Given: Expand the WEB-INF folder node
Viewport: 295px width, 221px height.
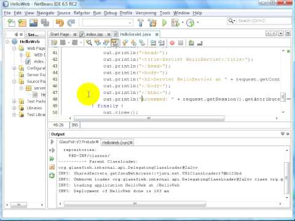Looking at the screenshot, I should pos(21,55).
